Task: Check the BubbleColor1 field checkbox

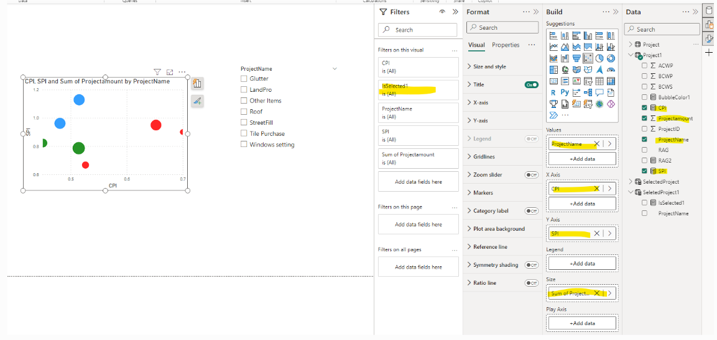Action: click(x=644, y=97)
